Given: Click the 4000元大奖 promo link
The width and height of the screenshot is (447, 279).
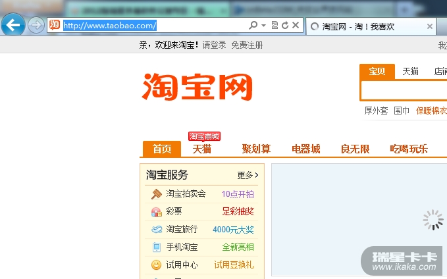Looking at the screenshot, I should 233,230.
